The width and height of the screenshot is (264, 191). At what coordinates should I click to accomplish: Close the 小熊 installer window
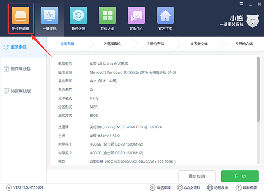coord(260,4)
